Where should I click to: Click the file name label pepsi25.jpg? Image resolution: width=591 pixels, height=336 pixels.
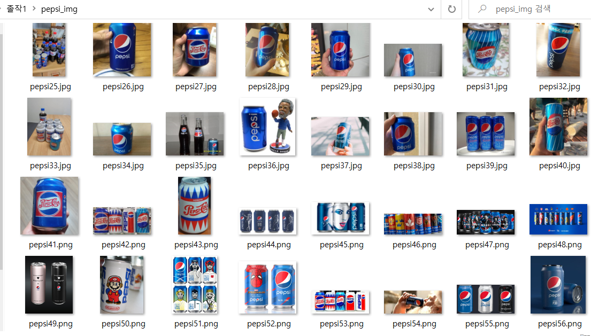click(50, 87)
